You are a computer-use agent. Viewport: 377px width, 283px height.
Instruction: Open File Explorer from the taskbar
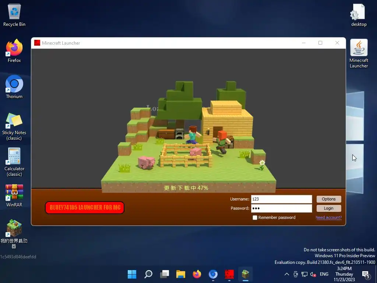point(180,274)
